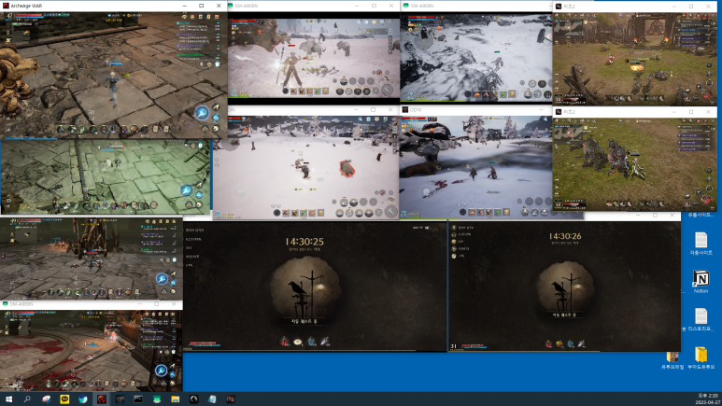Viewport: 722px width, 406px height.
Task: Select the active ArcheAge red taskbar icon
Action: pos(102,399)
